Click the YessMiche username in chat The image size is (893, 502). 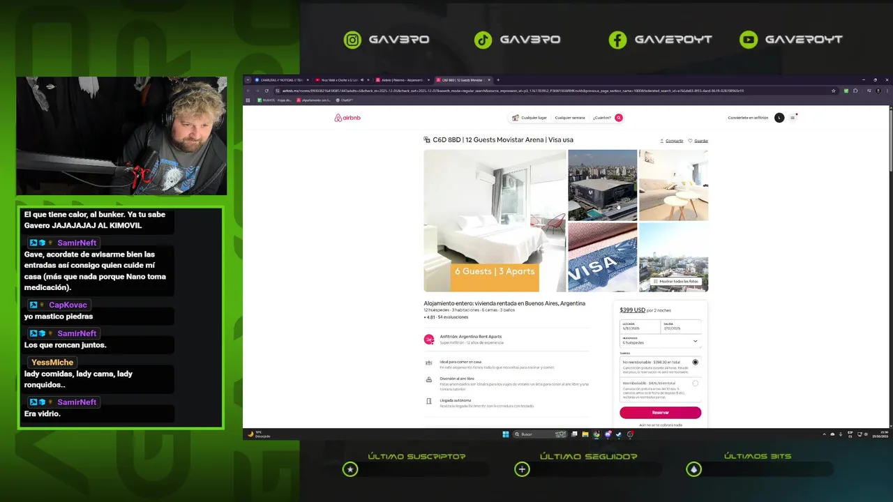(x=52, y=363)
